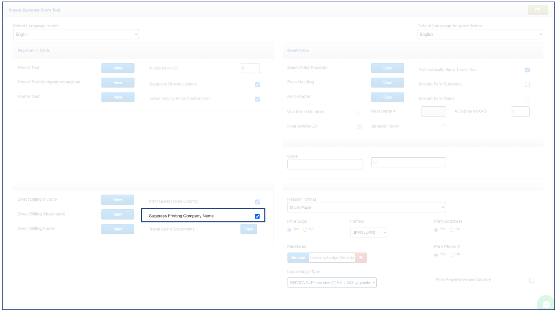View the Travel Agent Statements

[249, 229]
